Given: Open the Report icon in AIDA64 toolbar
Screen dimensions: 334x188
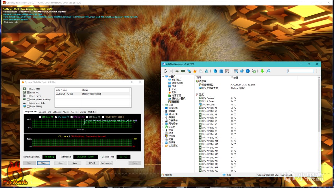Looking at the screenshot, I should [171, 71].
